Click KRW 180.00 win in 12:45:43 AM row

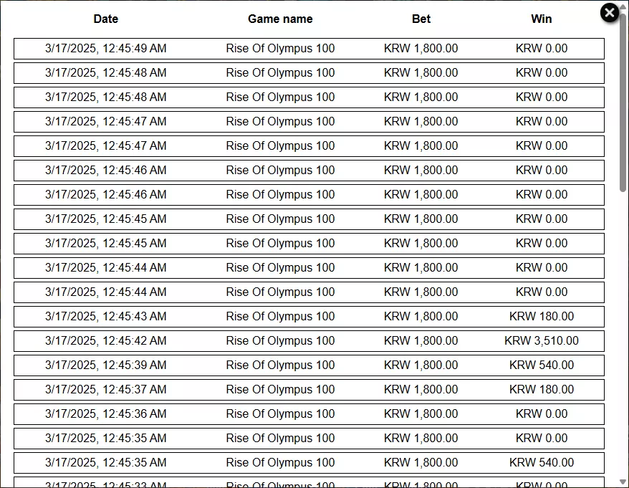tap(542, 316)
